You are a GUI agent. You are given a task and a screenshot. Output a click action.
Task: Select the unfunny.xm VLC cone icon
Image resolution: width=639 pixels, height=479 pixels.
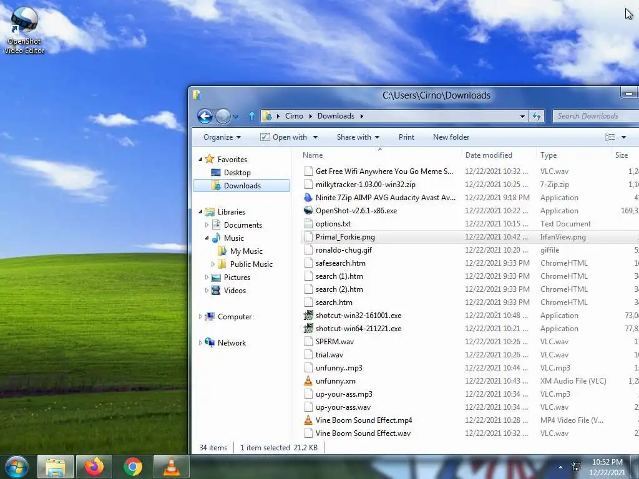point(308,381)
